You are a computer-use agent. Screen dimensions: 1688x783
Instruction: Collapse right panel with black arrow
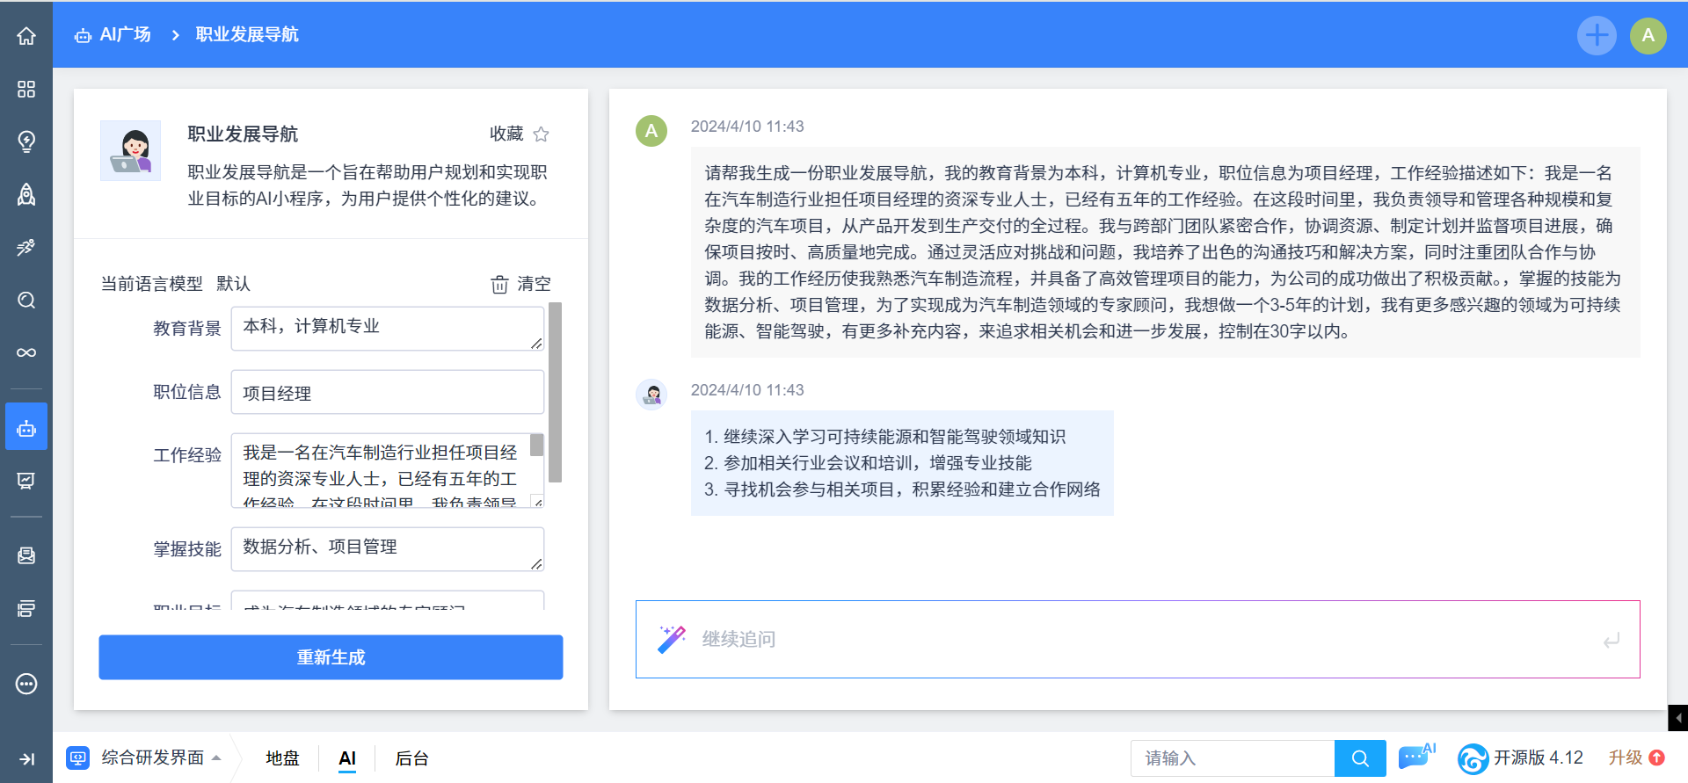pos(1677,718)
